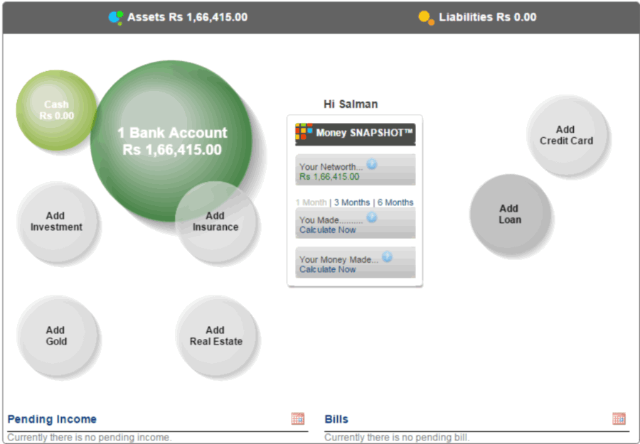Open the Cash Rs 0.00 bubble

pyautogui.click(x=56, y=110)
